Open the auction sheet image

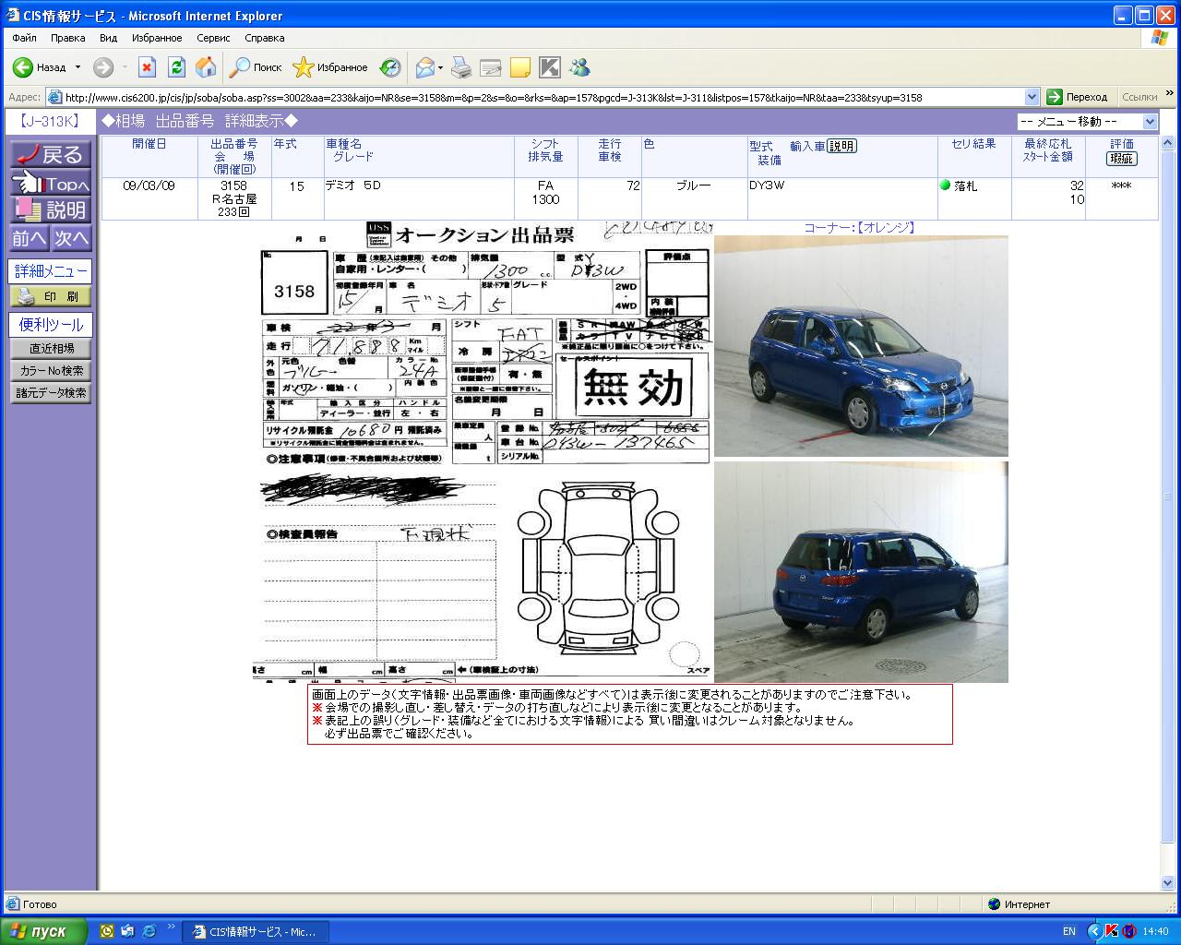[x=483, y=452]
